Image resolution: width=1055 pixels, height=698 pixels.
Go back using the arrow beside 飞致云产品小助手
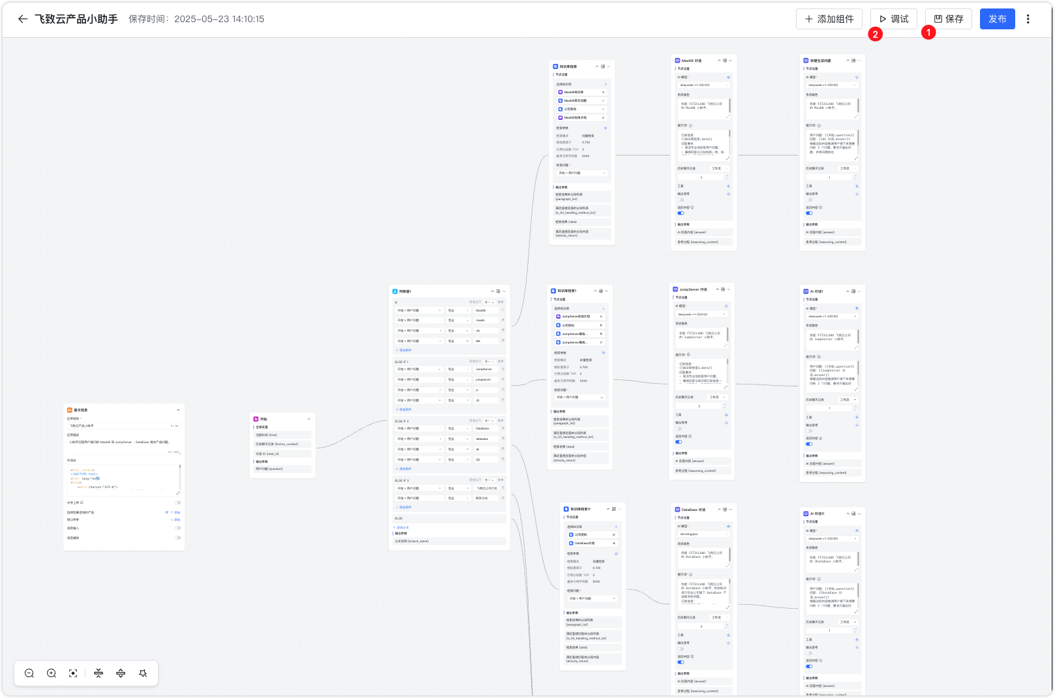point(23,19)
